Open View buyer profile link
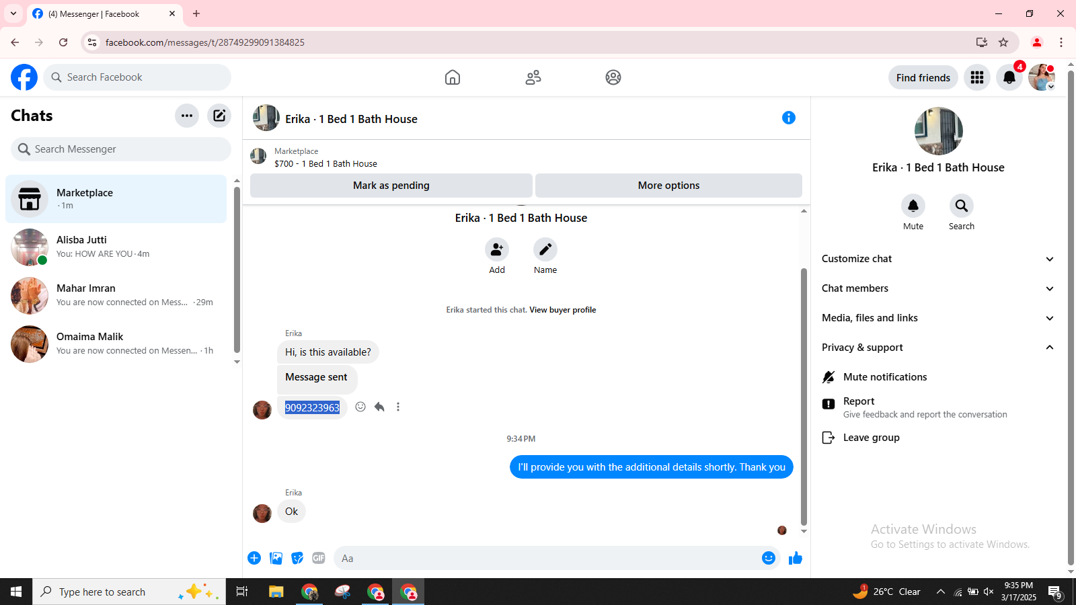This screenshot has width=1076, height=605. pyautogui.click(x=562, y=310)
